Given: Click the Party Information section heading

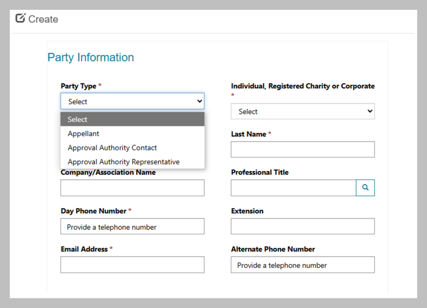Looking at the screenshot, I should tap(90, 58).
